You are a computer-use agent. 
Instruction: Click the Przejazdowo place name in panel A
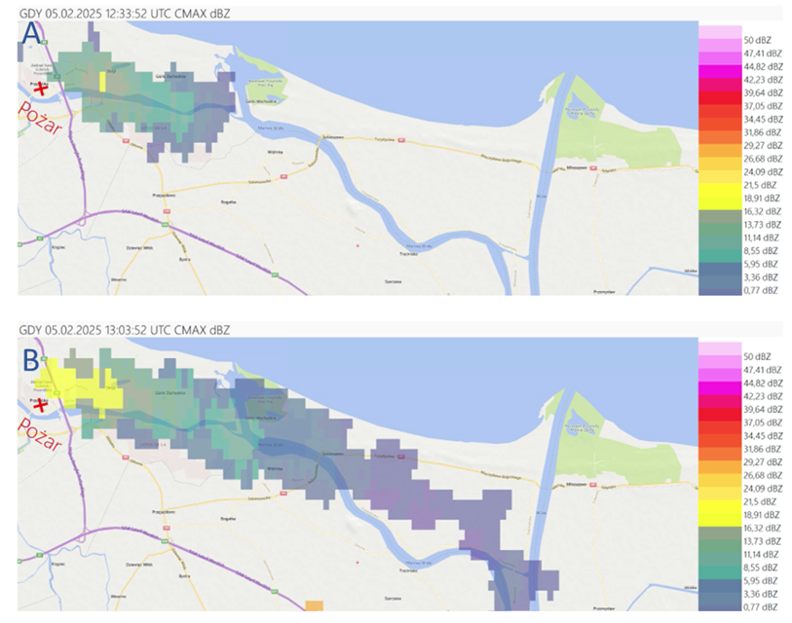click(165, 195)
